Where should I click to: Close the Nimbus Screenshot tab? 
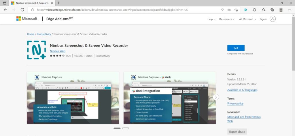click(x=52, y=3)
